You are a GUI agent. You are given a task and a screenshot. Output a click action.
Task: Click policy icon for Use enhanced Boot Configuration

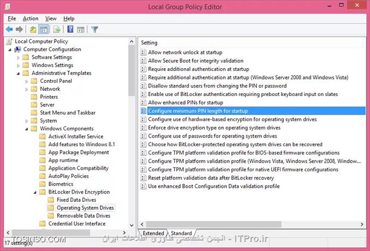click(143, 187)
